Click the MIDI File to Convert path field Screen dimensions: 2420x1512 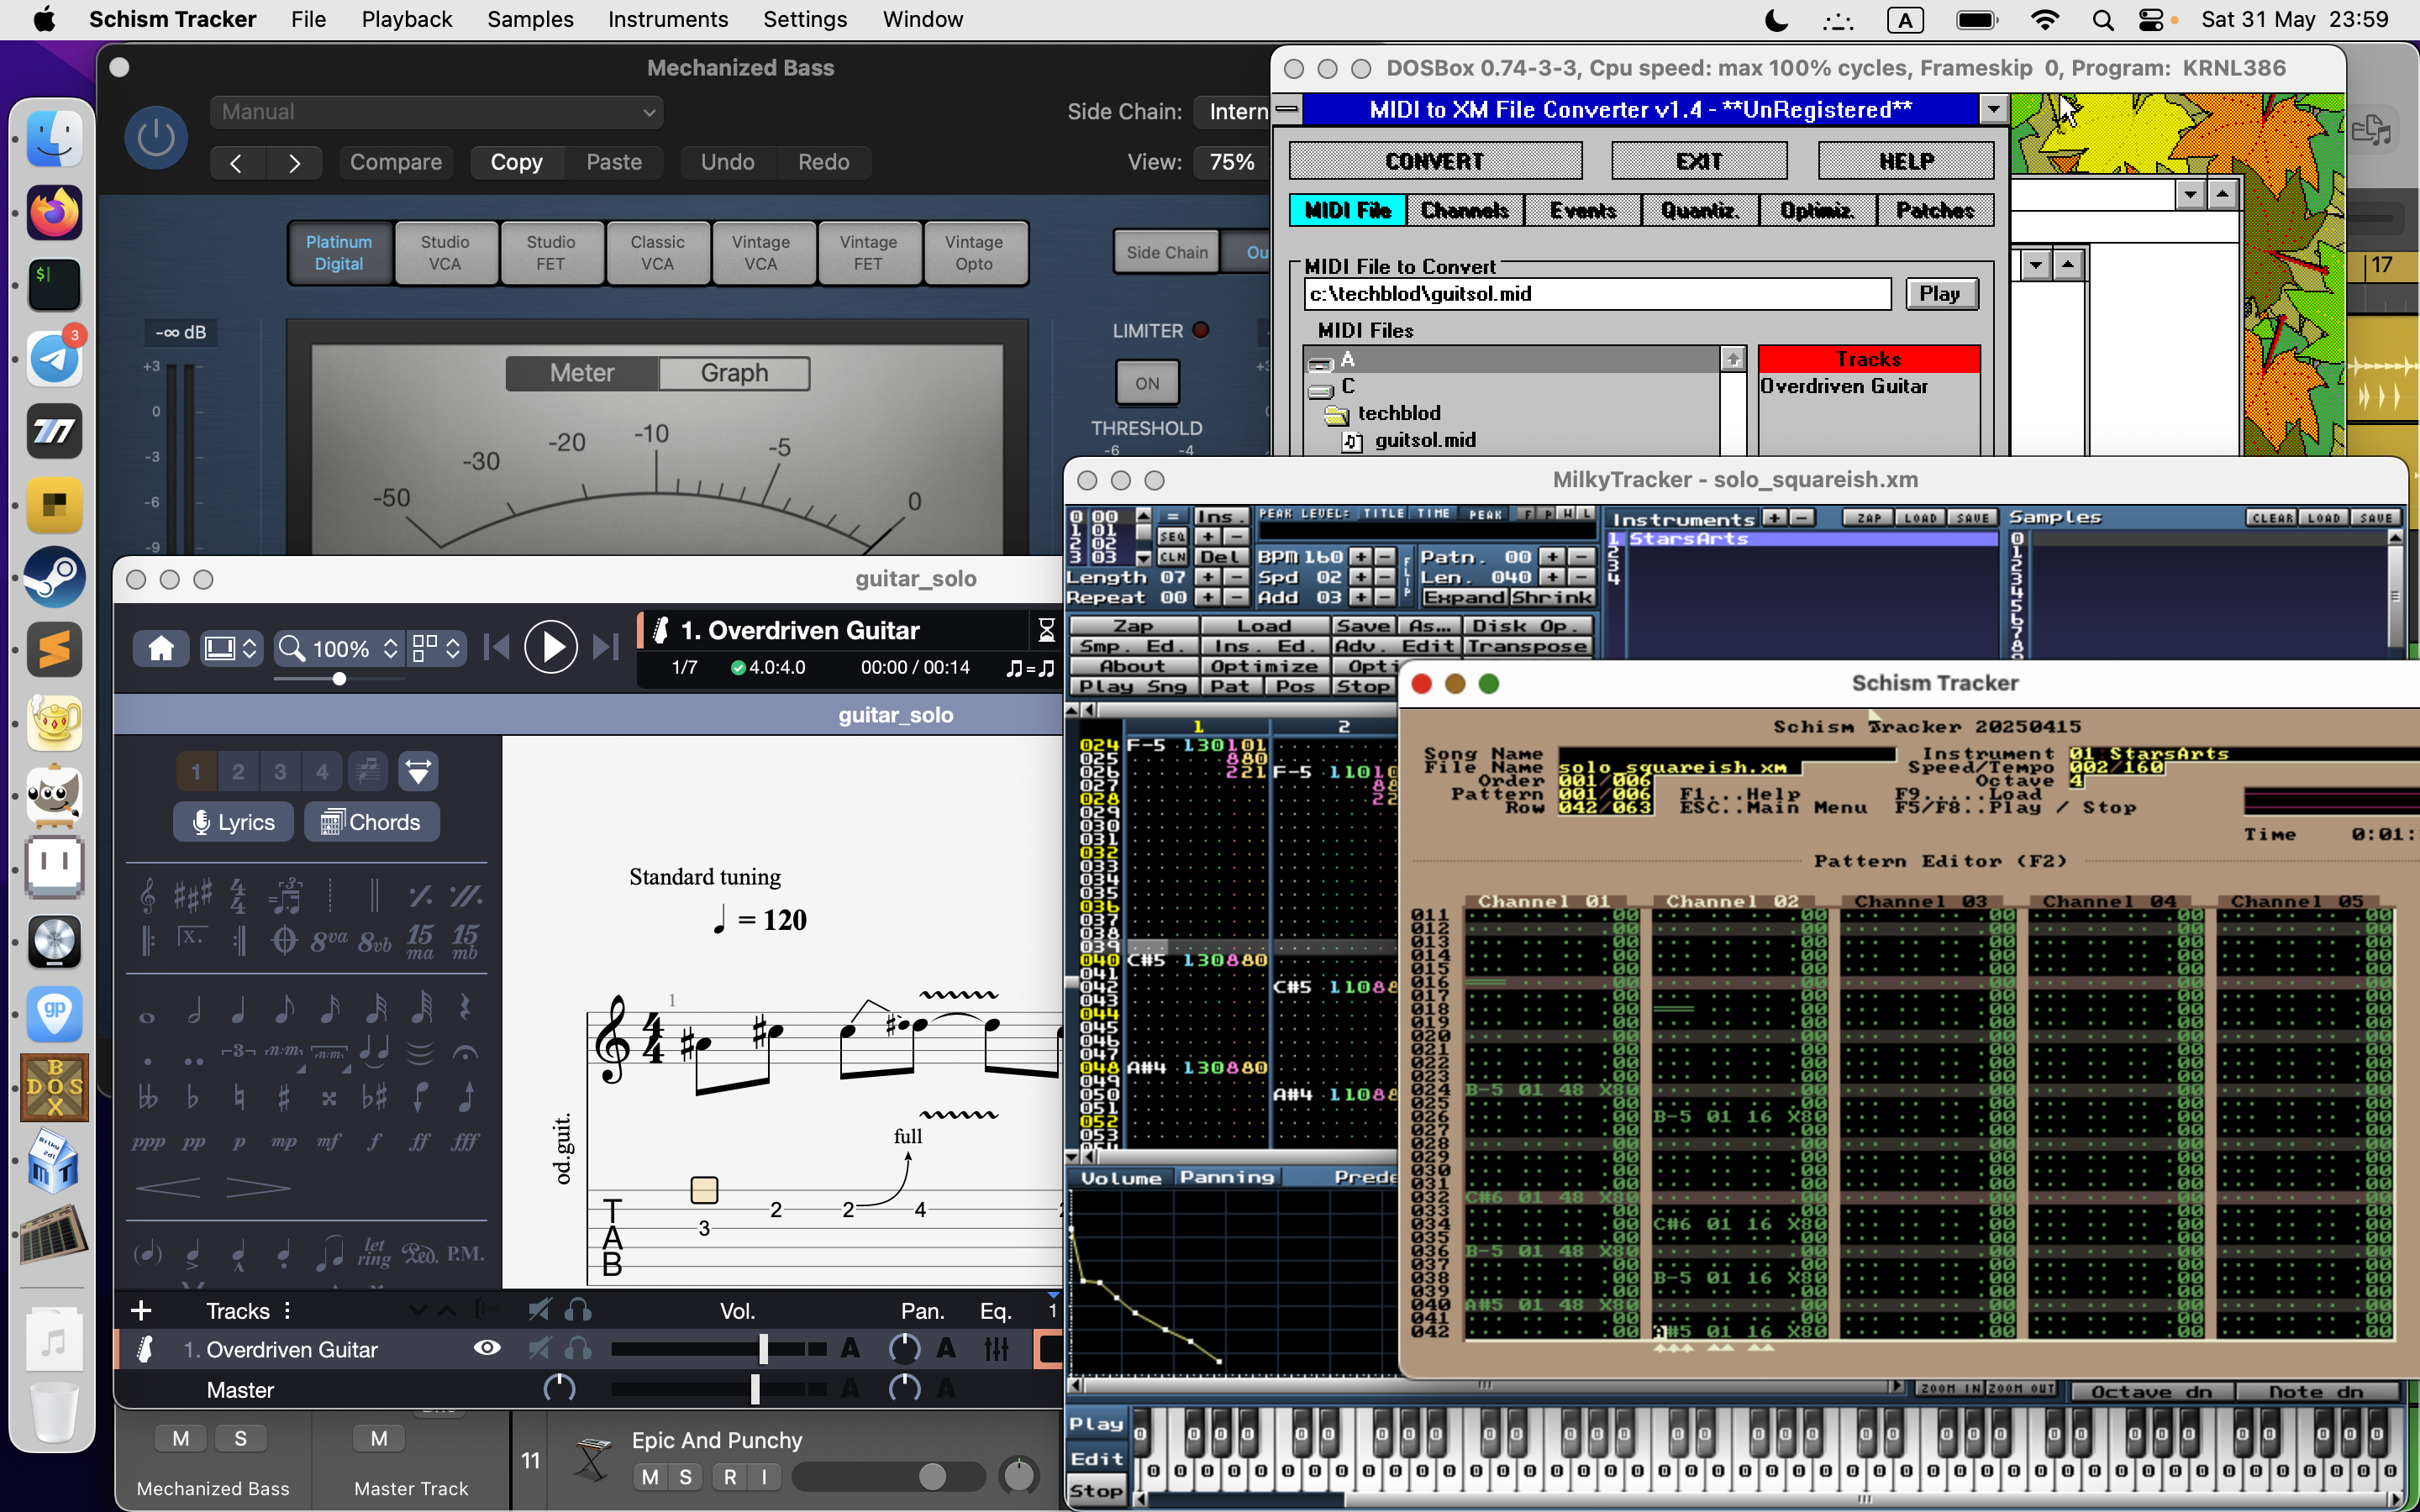click(1597, 293)
